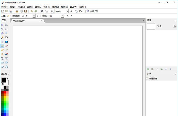Open the zoom percentage dropdown
Screen dimensions: 178x116
pyautogui.click(x=67, y=11)
